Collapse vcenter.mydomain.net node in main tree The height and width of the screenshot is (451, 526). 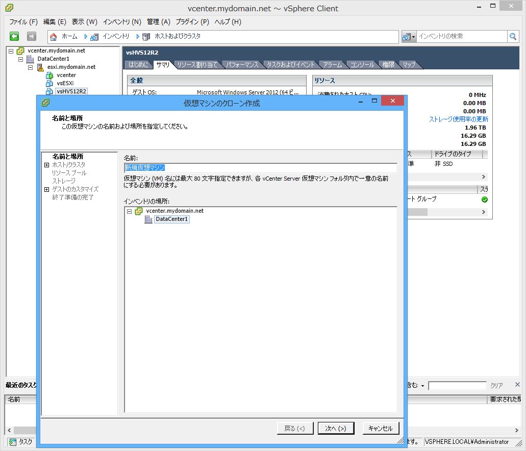click(11, 51)
